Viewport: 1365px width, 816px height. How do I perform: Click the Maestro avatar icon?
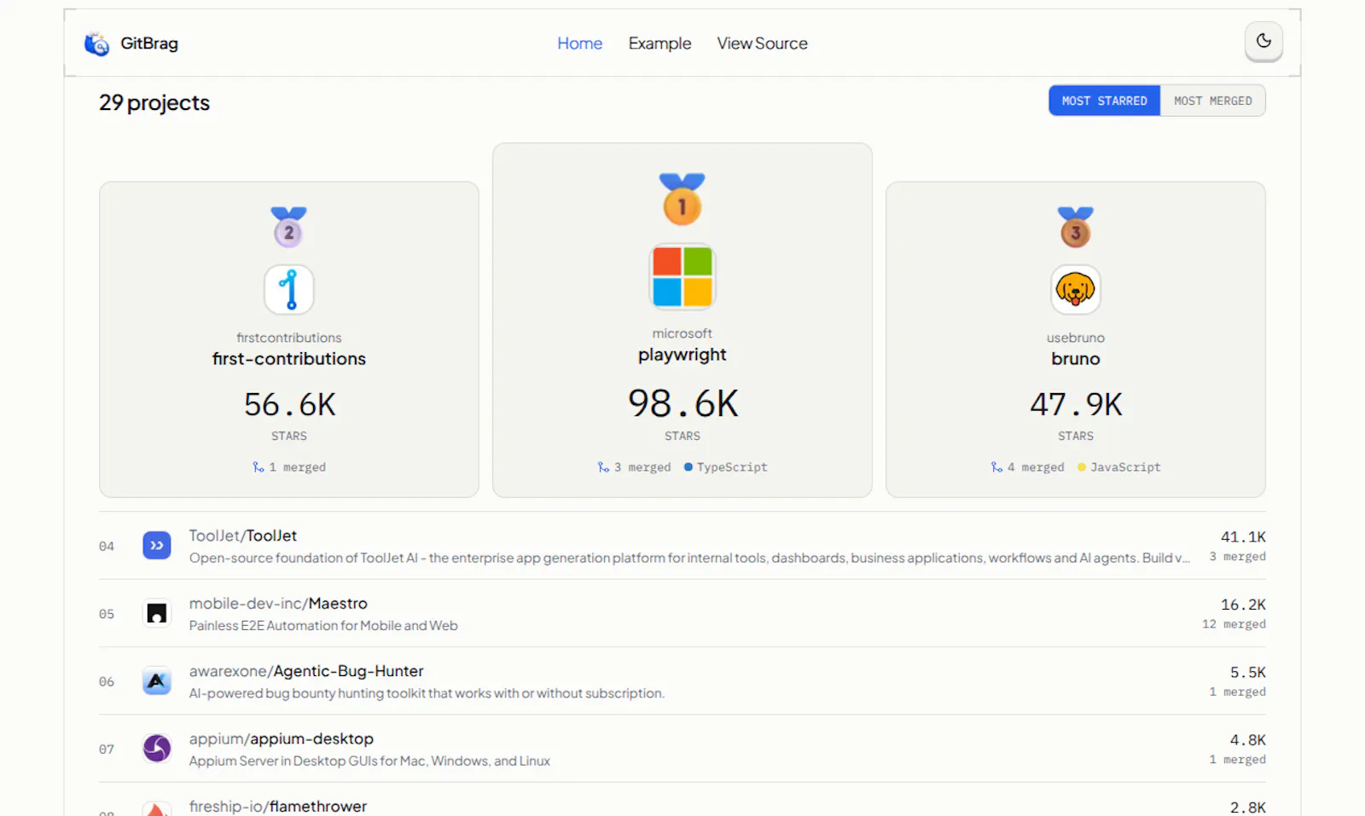click(157, 613)
